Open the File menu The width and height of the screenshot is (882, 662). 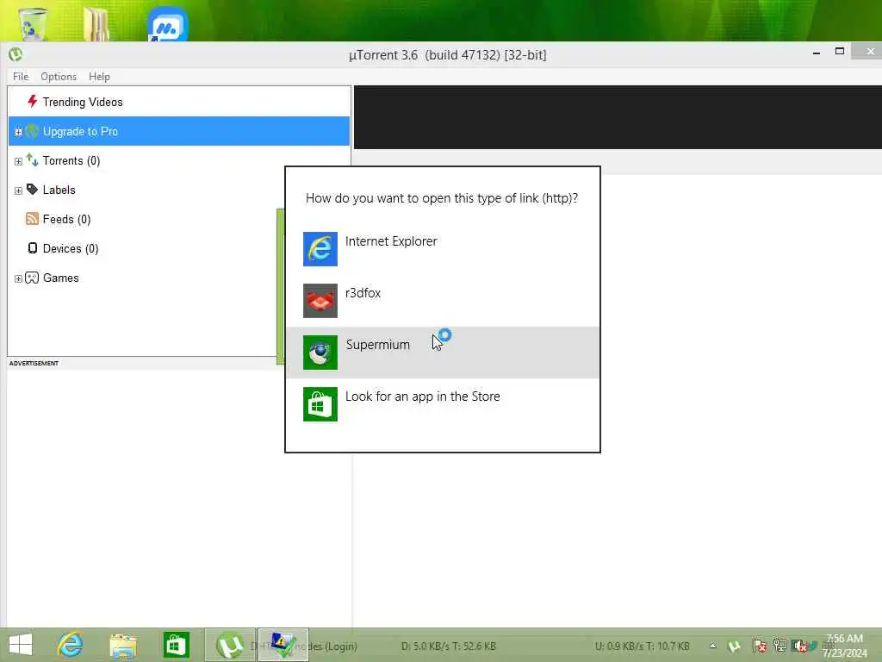21,77
